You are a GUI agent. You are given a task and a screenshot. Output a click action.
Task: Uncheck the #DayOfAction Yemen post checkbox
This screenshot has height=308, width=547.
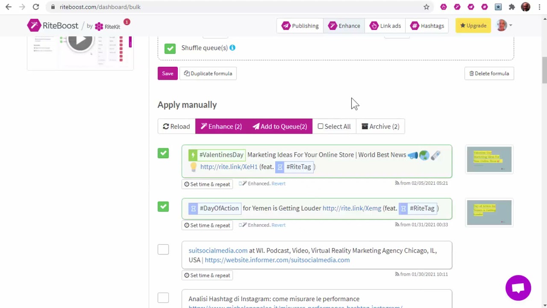click(x=163, y=207)
